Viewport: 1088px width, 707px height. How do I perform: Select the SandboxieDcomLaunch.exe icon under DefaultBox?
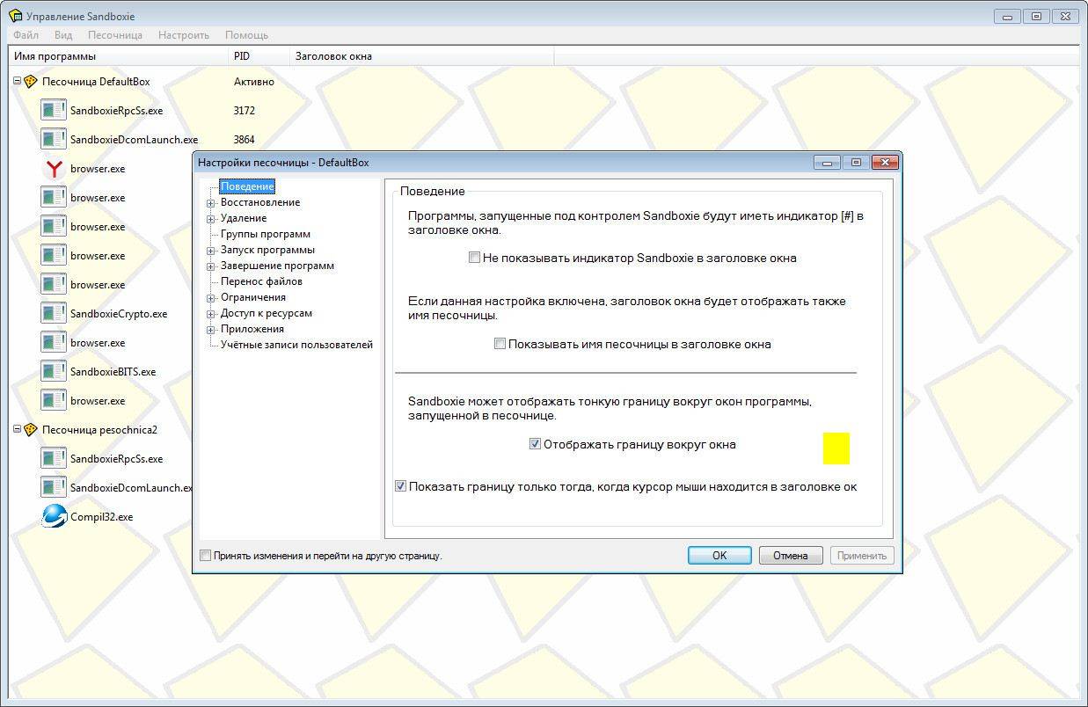tap(54, 140)
